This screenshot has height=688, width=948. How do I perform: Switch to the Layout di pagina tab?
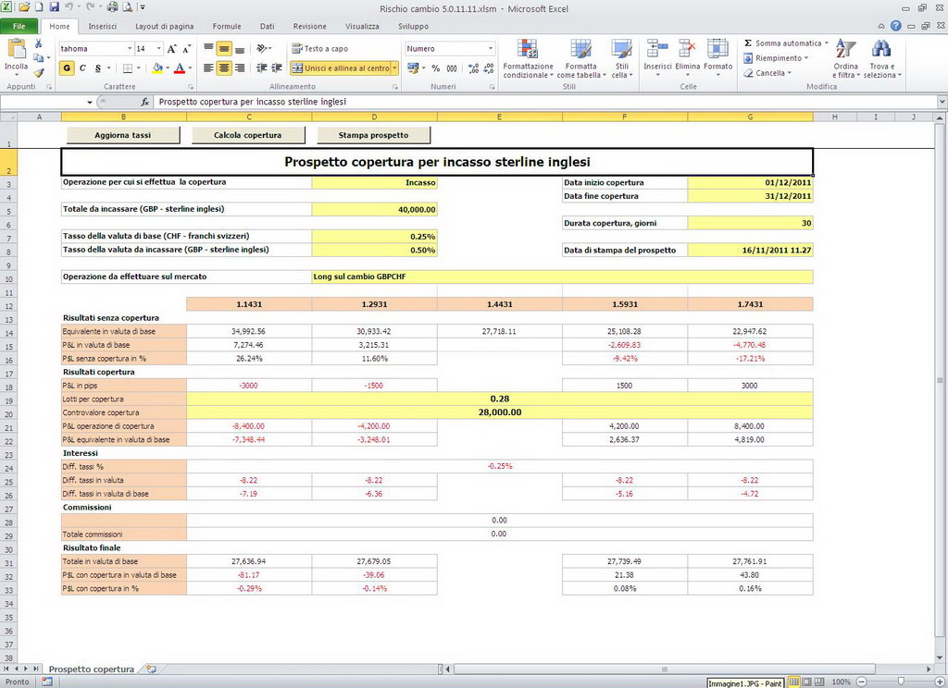[165, 26]
